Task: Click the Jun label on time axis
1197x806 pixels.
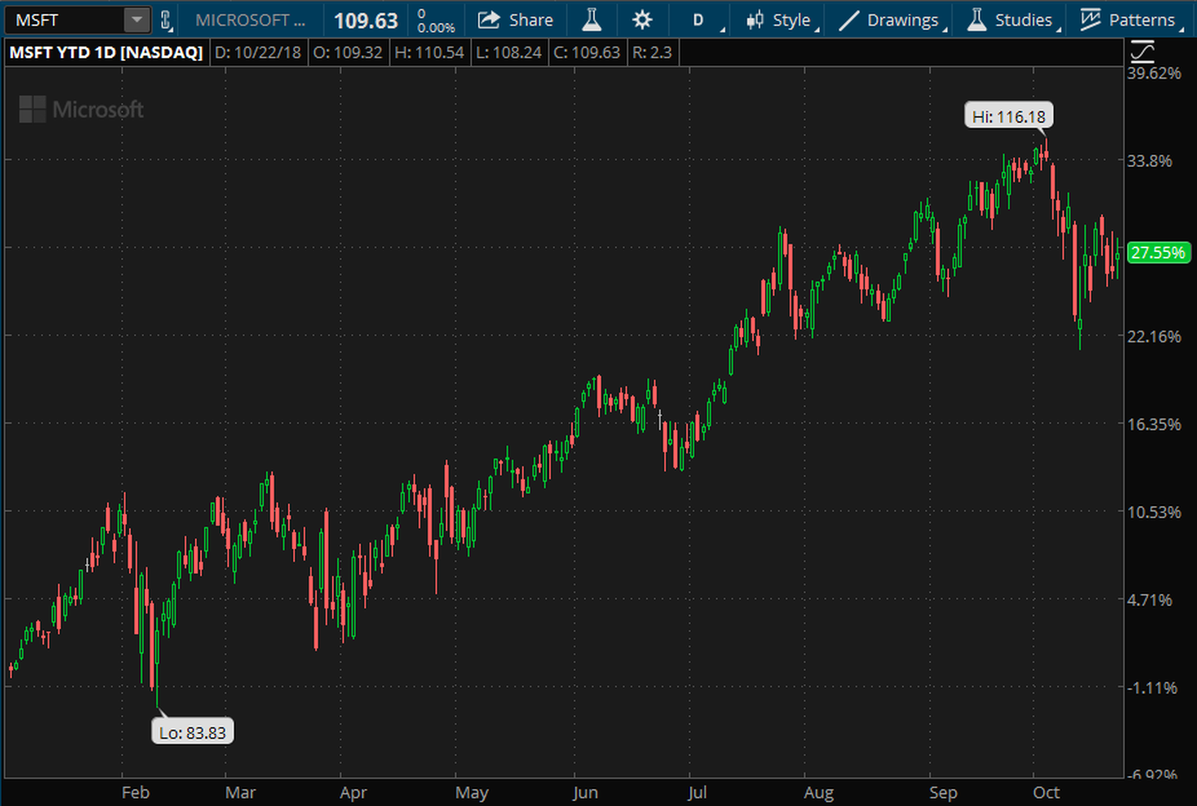Action: pos(586,792)
